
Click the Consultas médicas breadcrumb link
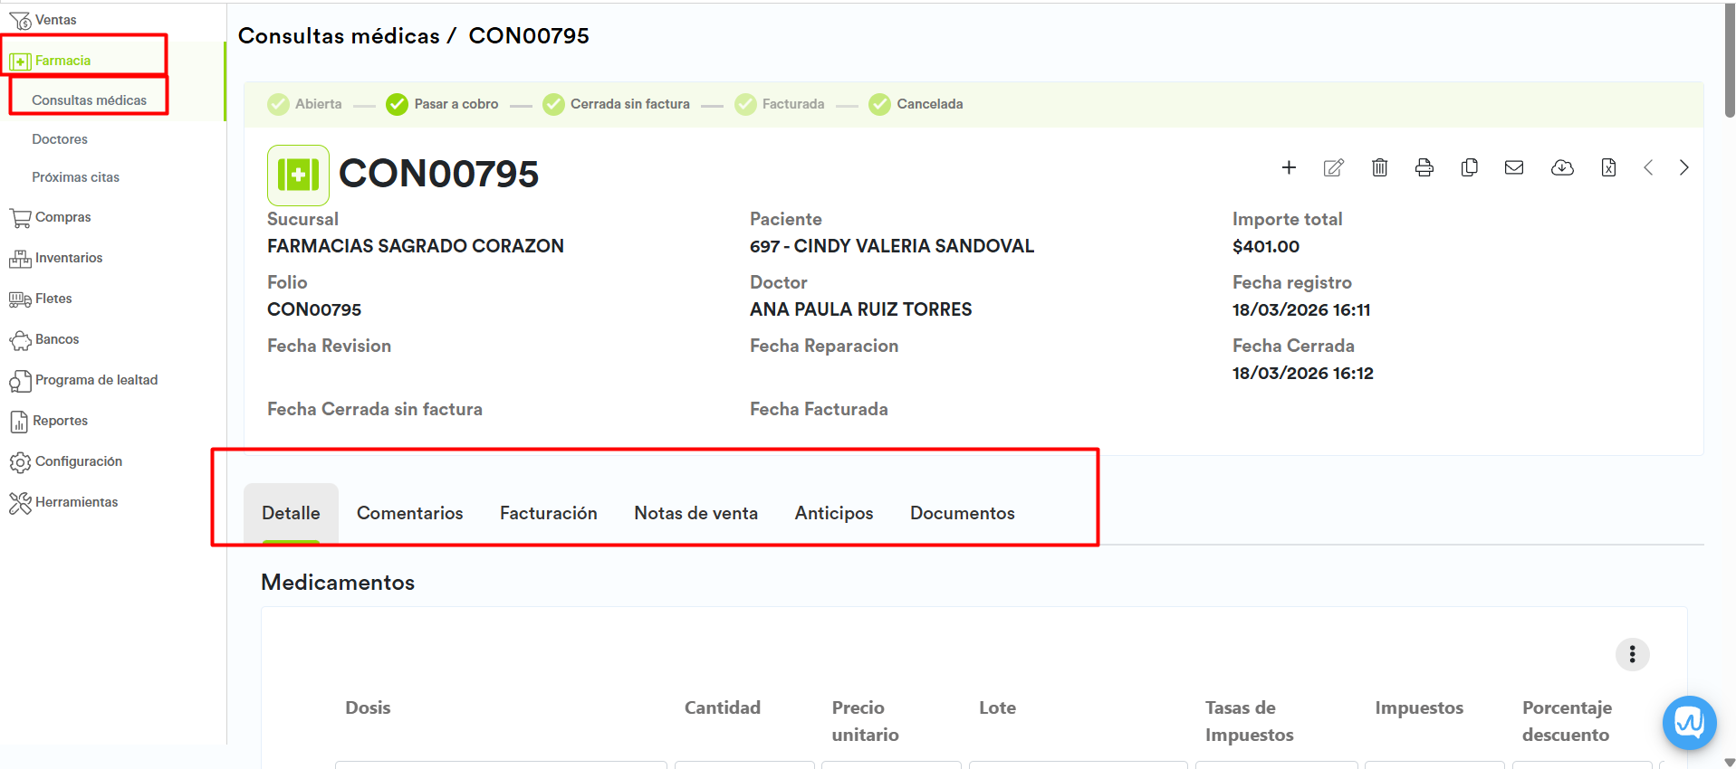click(x=339, y=36)
